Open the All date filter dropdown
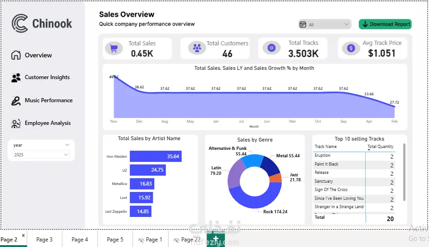429x247 pixels. [325, 25]
